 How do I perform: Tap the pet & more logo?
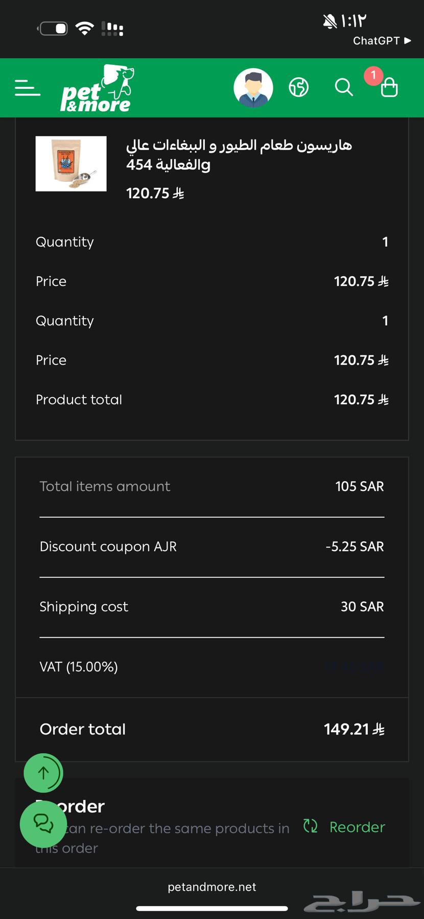click(x=97, y=88)
